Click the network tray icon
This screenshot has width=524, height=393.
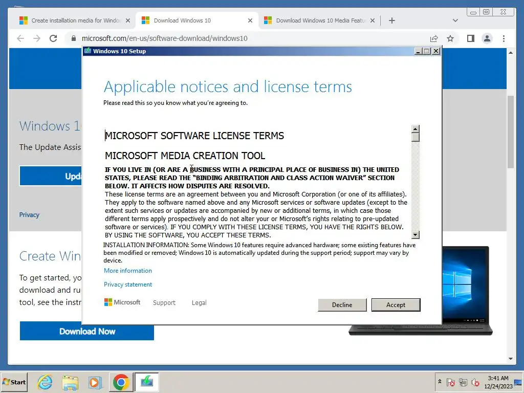463,382
